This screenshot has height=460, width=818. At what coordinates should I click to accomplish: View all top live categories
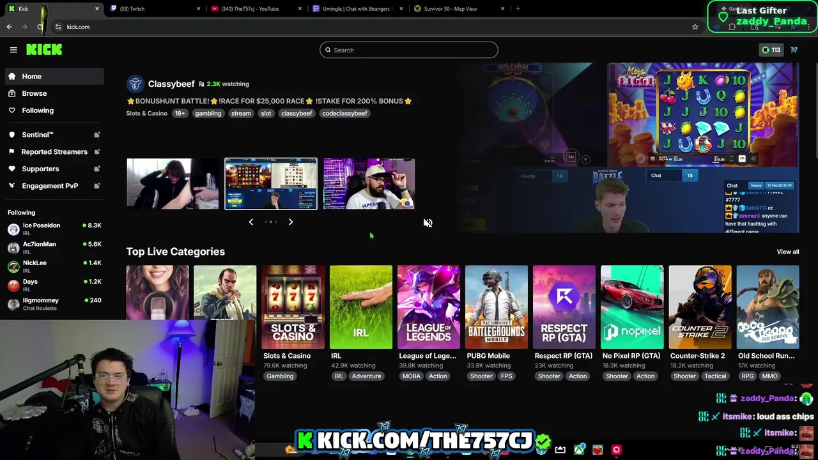pos(788,252)
